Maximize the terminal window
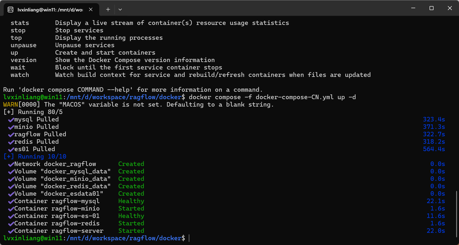459x245 pixels. click(x=431, y=8)
